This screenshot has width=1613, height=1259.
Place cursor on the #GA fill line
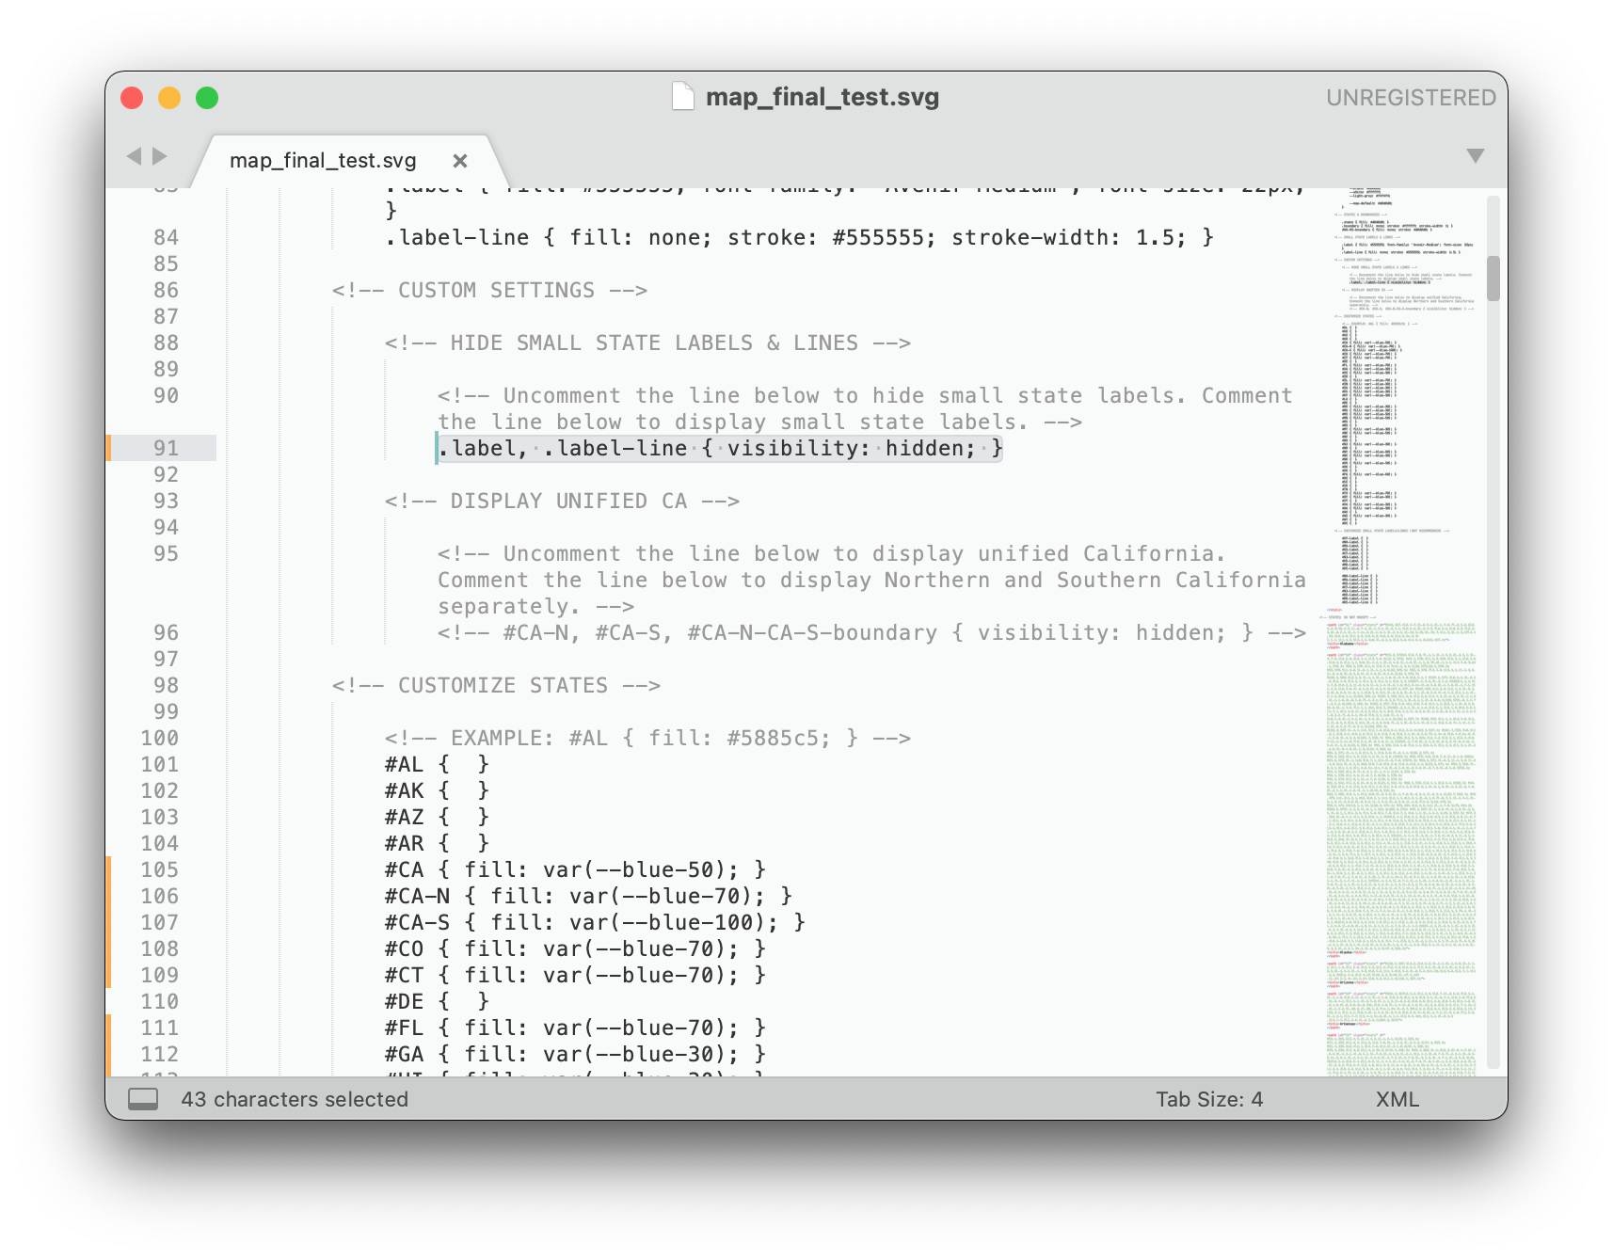click(575, 1054)
